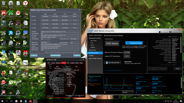Collapse the Core proposed settings section
The height and width of the screenshot is (103, 184).
(179, 37)
